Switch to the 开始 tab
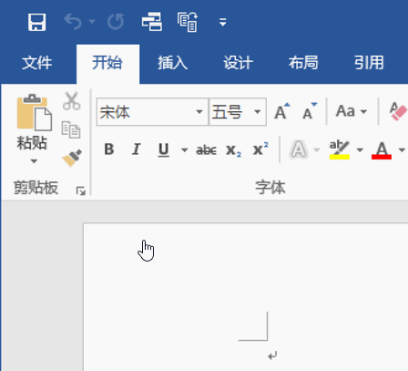The image size is (408, 371). point(107,63)
